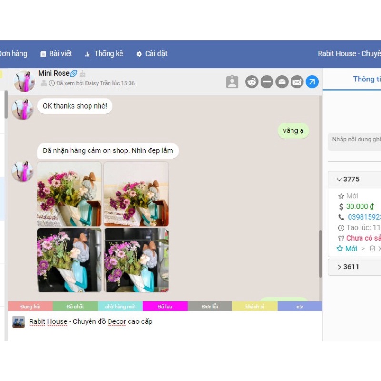Viewport: 381px width, 381px height.
Task: Apply the magenta 'Đã lưu' tag
Action: pos(165,307)
